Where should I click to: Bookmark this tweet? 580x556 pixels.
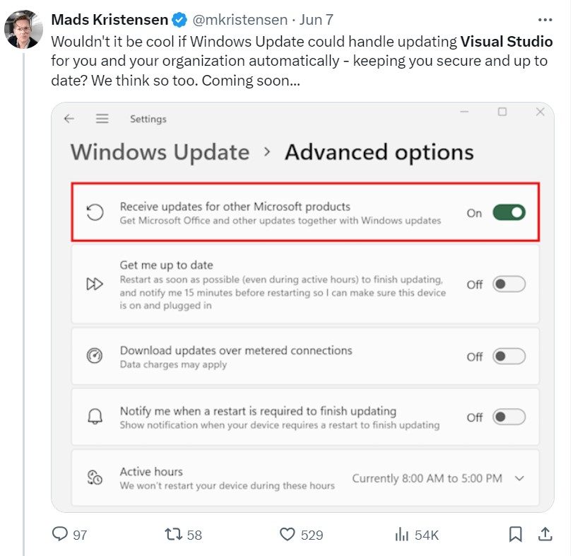point(516,534)
